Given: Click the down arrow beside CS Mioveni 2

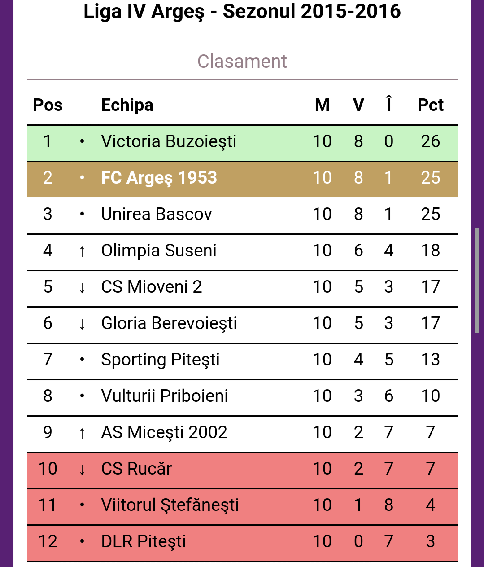Looking at the screenshot, I should 82,287.
